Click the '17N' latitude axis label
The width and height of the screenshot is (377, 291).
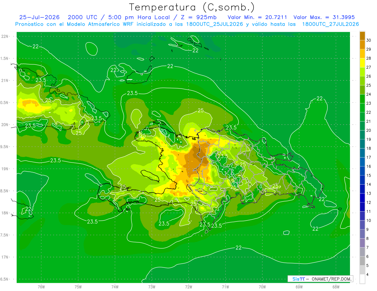click(5, 257)
